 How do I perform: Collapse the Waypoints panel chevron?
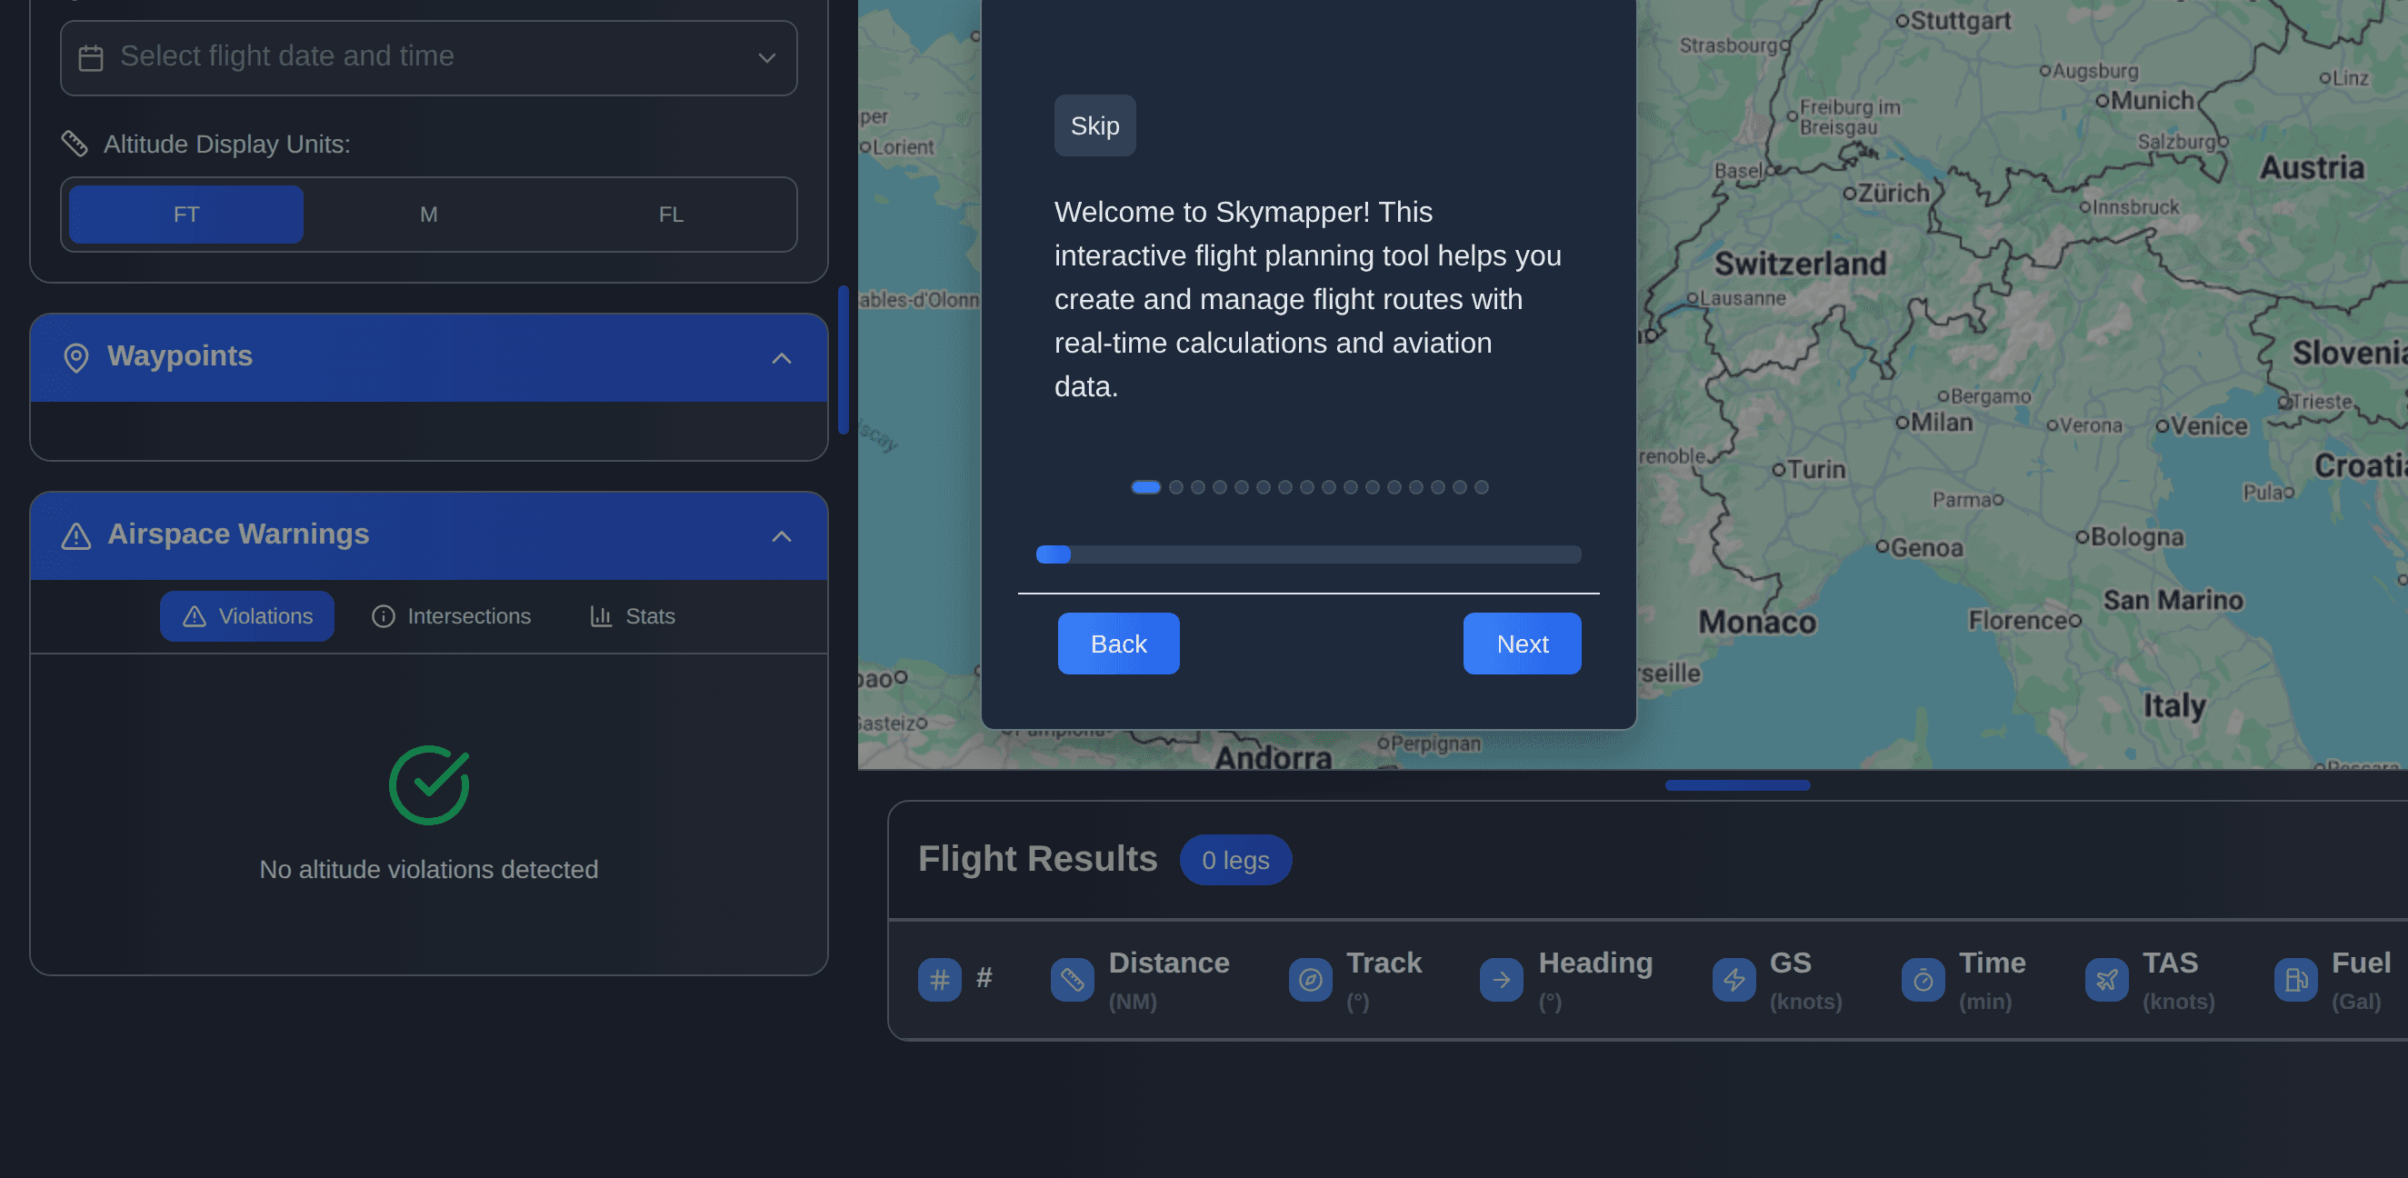(782, 358)
